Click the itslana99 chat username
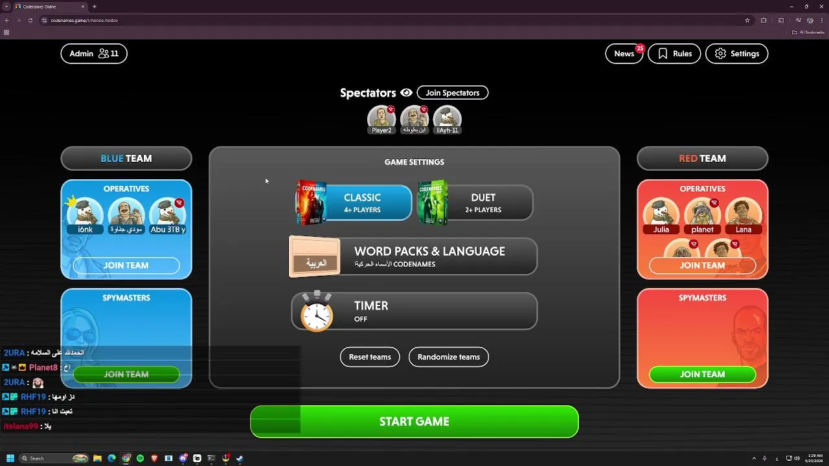829x466 pixels. click(21, 427)
